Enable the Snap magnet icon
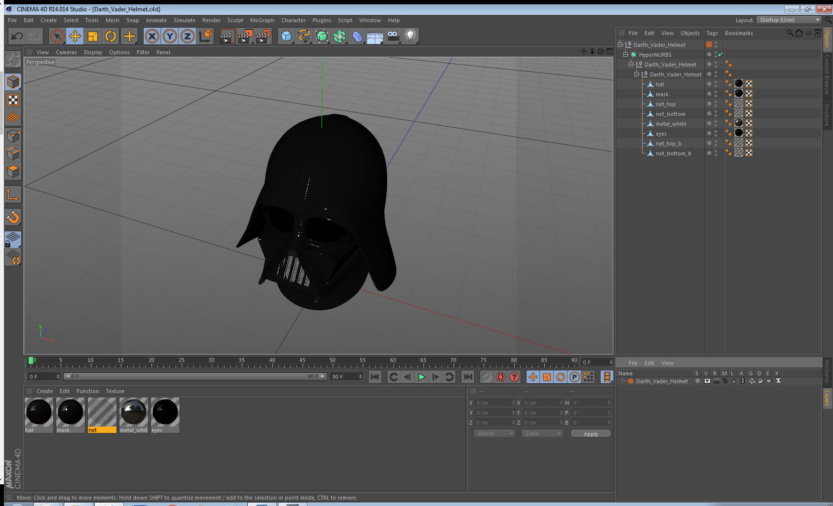 (x=13, y=217)
